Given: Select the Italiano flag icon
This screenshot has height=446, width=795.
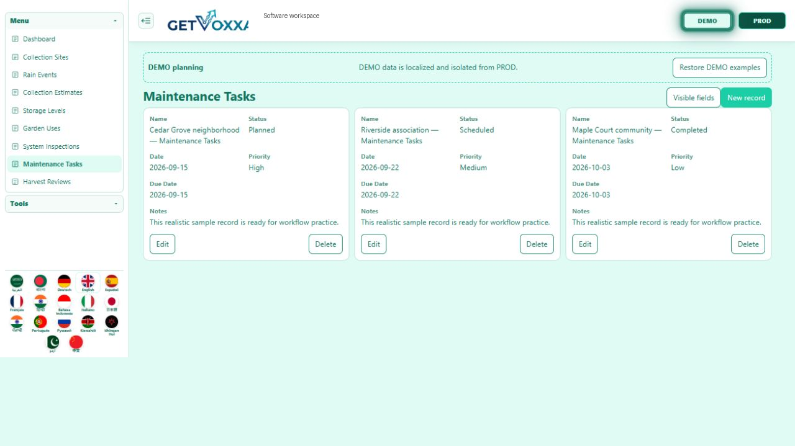Looking at the screenshot, I should pyautogui.click(x=88, y=303).
